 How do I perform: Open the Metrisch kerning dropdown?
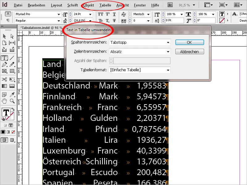tap(148, 14)
